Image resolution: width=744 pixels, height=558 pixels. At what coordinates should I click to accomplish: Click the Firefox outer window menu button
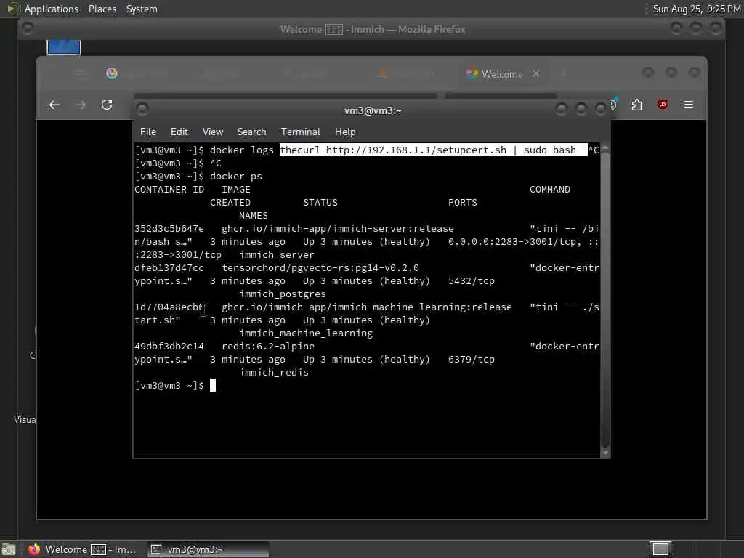click(28, 28)
